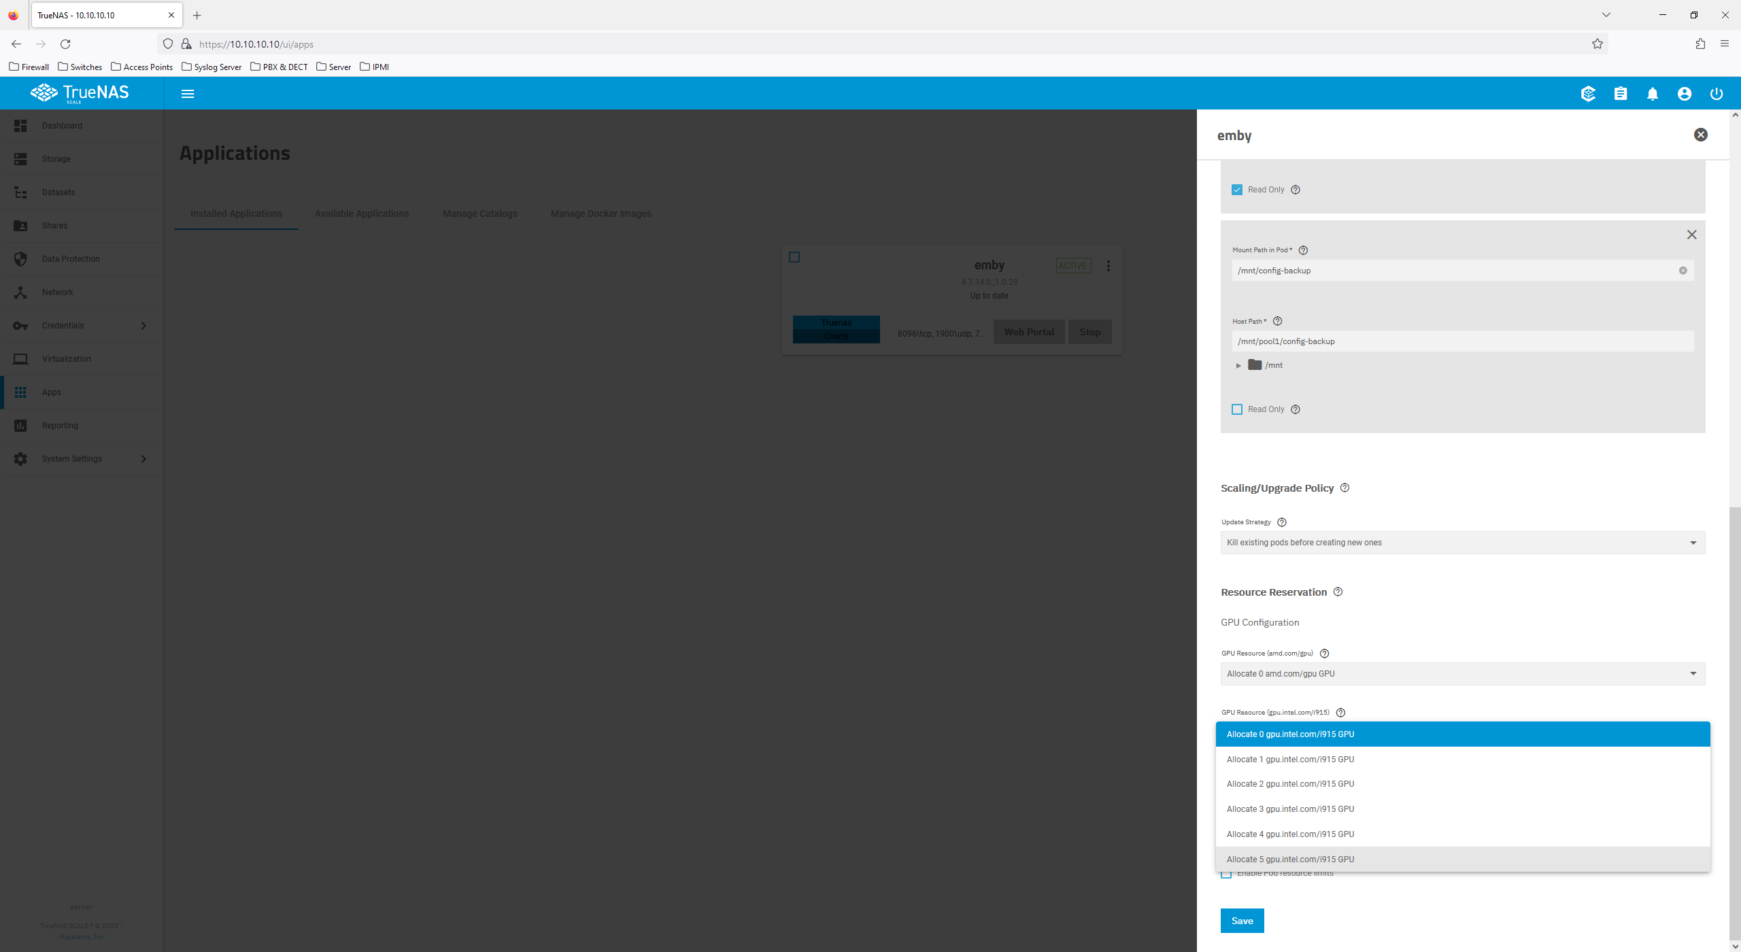
Task: Disable the checked Read Only option
Action: point(1237,189)
